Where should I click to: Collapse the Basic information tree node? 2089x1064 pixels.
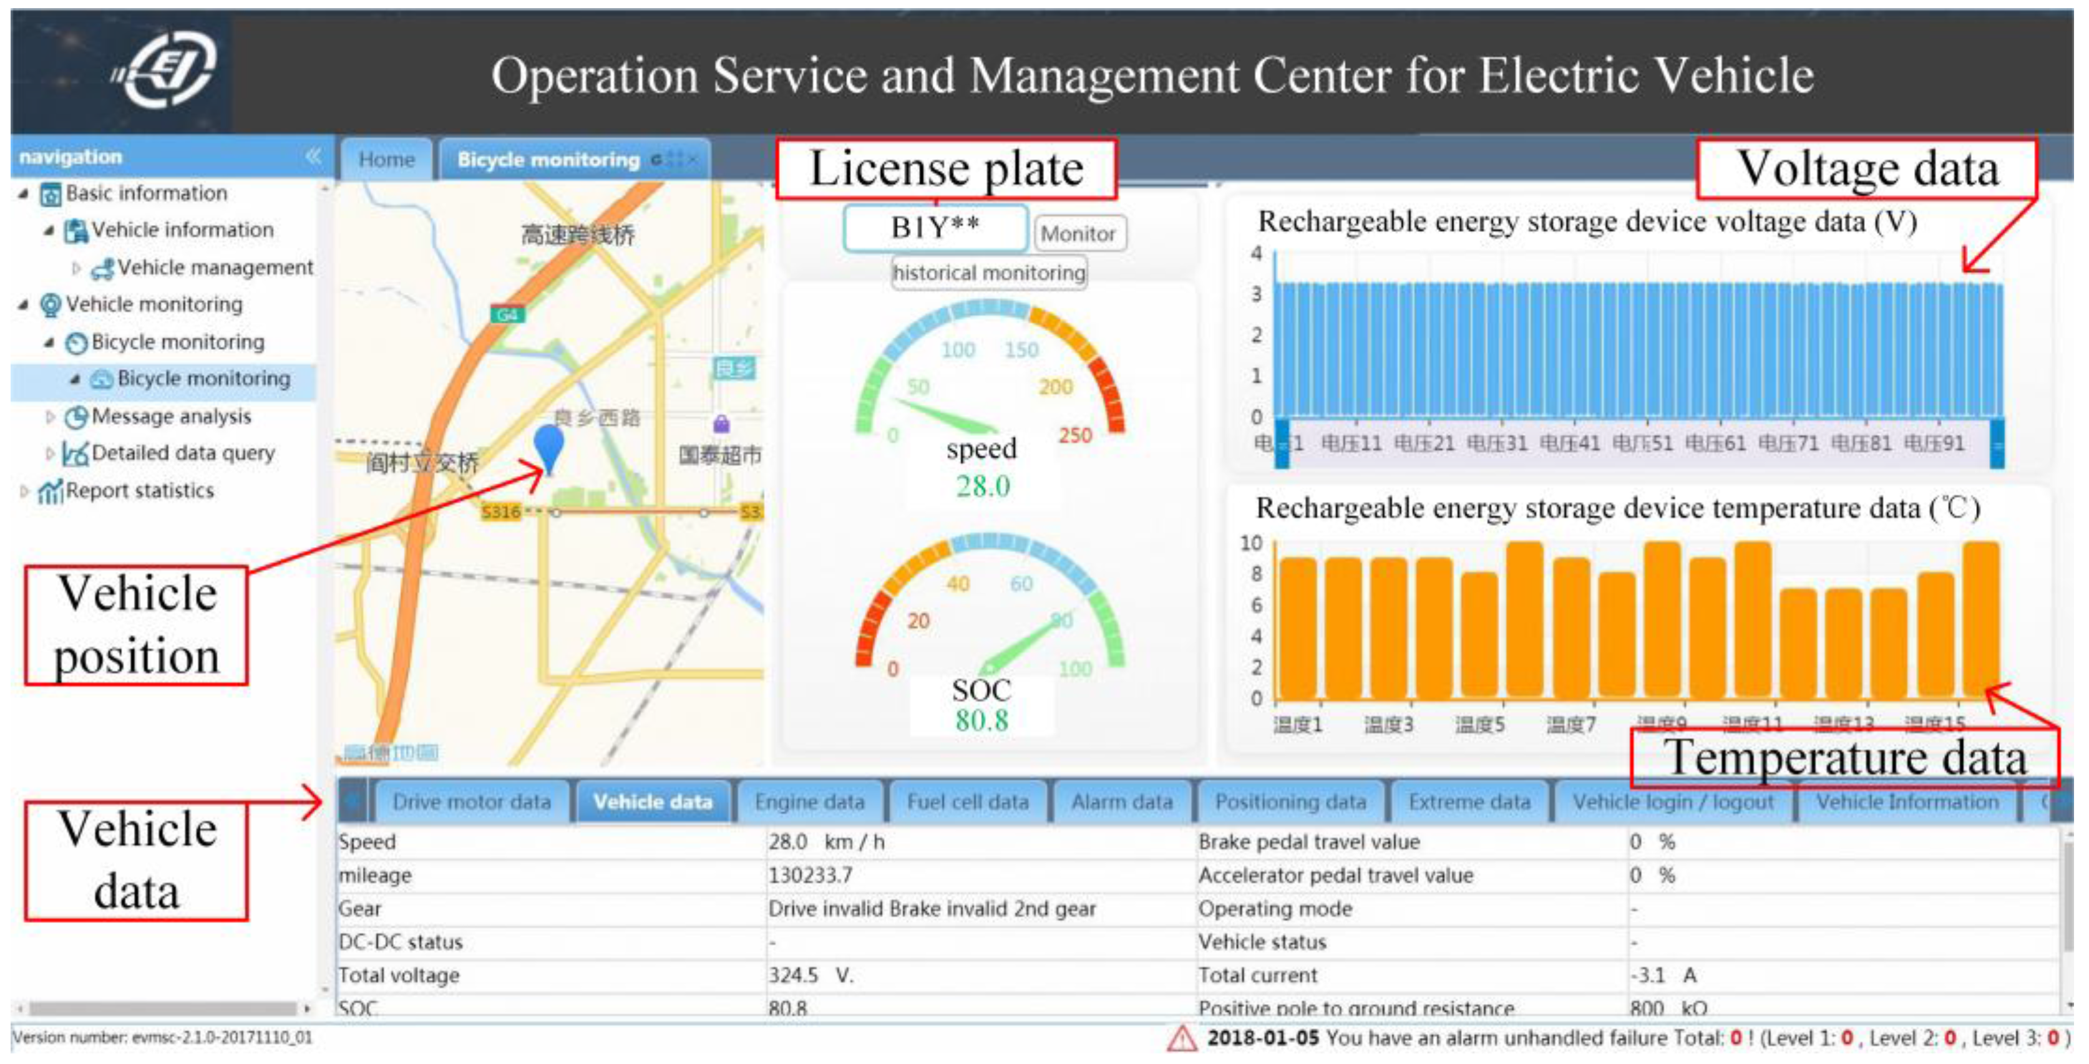24,194
